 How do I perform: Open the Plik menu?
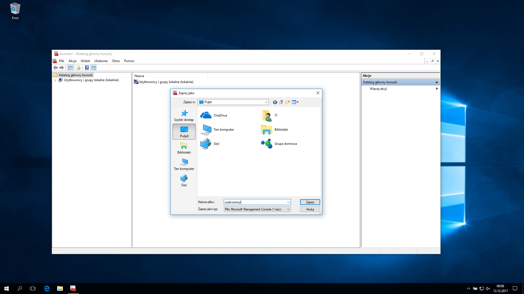point(61,61)
